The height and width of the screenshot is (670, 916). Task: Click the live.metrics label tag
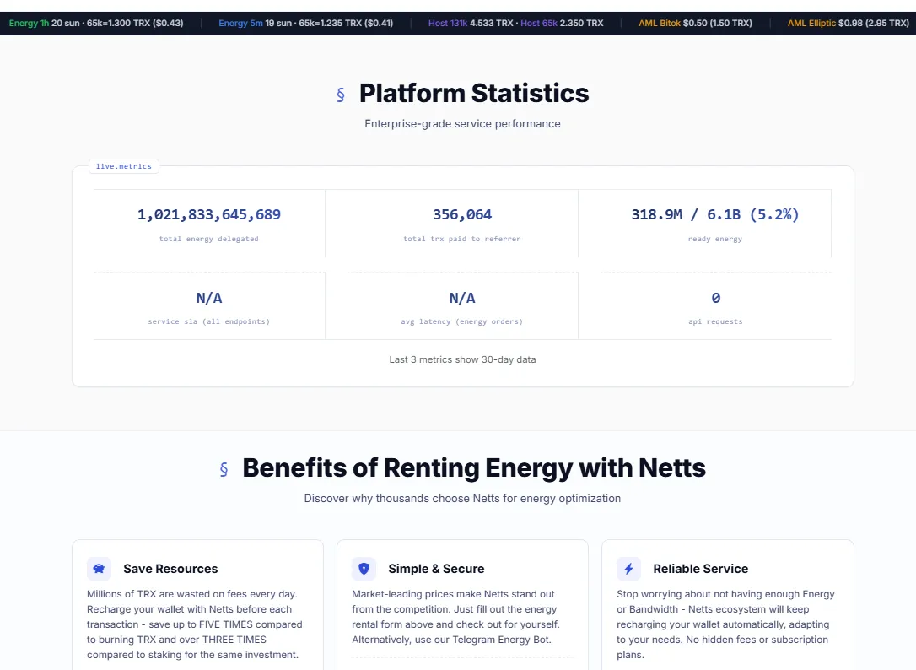point(124,166)
